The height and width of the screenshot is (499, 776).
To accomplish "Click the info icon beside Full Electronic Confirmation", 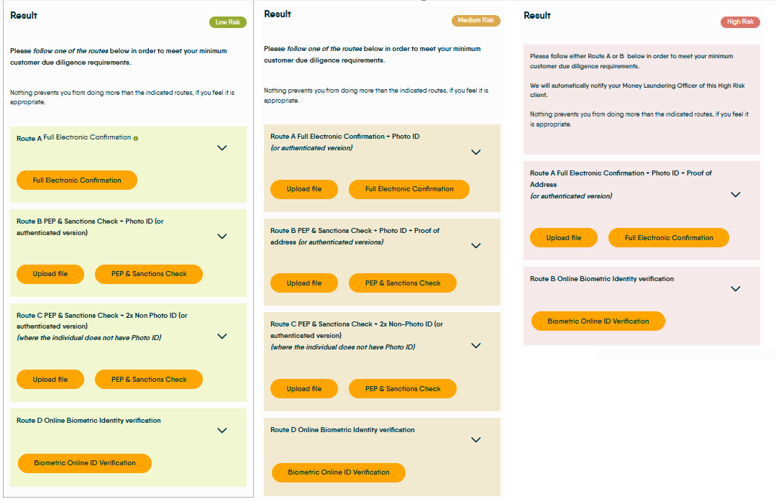I will (x=136, y=139).
